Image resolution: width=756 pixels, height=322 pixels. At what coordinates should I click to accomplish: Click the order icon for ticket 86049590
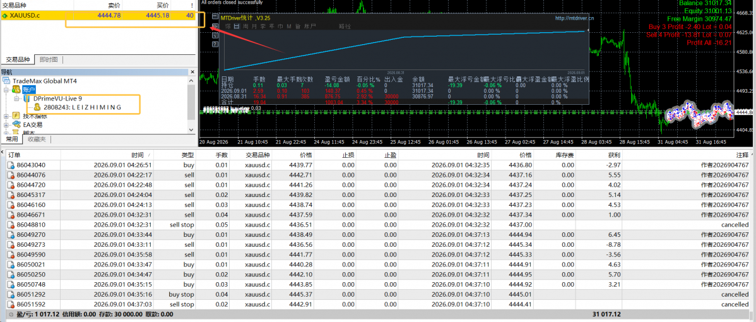click(x=11, y=254)
